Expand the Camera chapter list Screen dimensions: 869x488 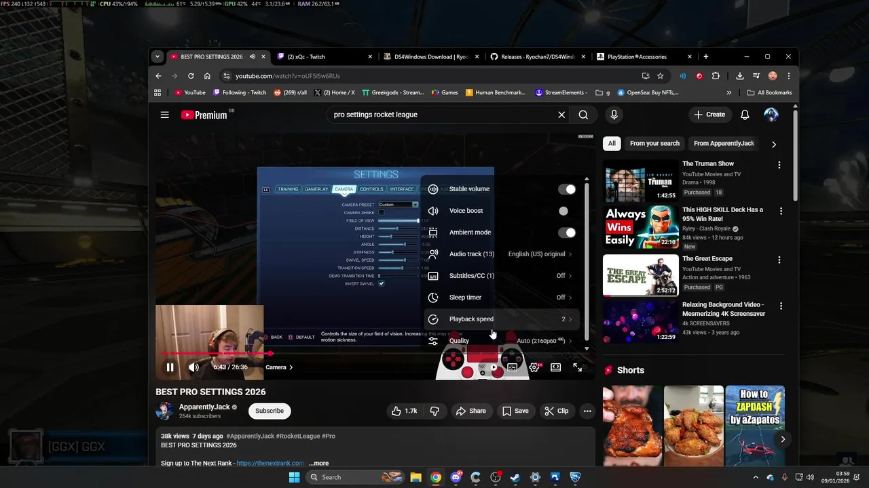point(279,367)
